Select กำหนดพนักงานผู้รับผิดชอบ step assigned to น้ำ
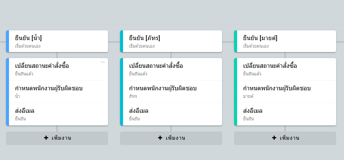344x160 pixels. 57,91
